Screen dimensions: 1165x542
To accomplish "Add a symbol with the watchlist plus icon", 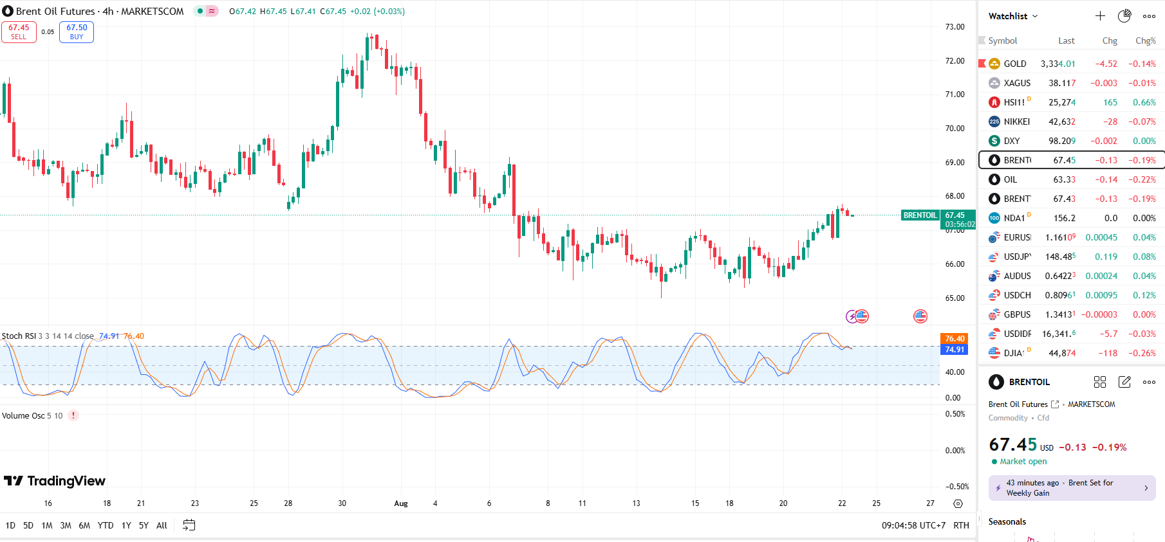I will pyautogui.click(x=1100, y=16).
